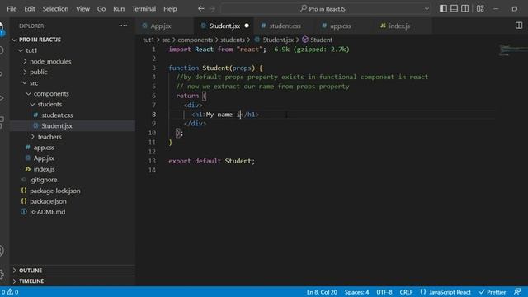The width and height of the screenshot is (528, 297).
Task: Open Explorer more actions ellipsis
Action: click(124, 26)
